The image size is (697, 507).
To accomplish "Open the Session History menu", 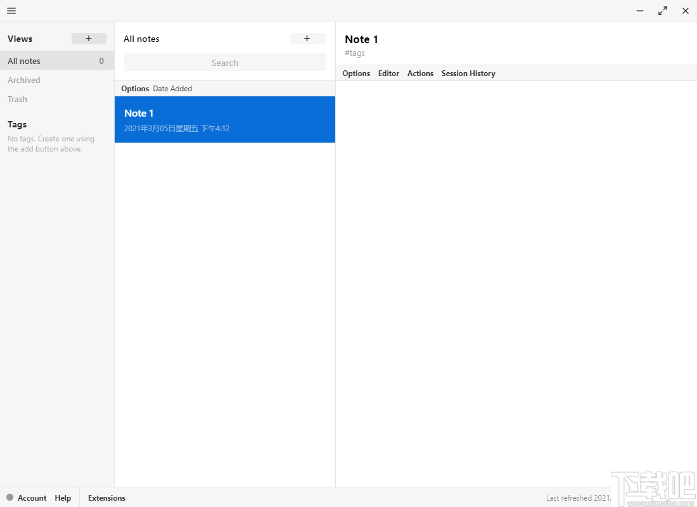I will [468, 74].
